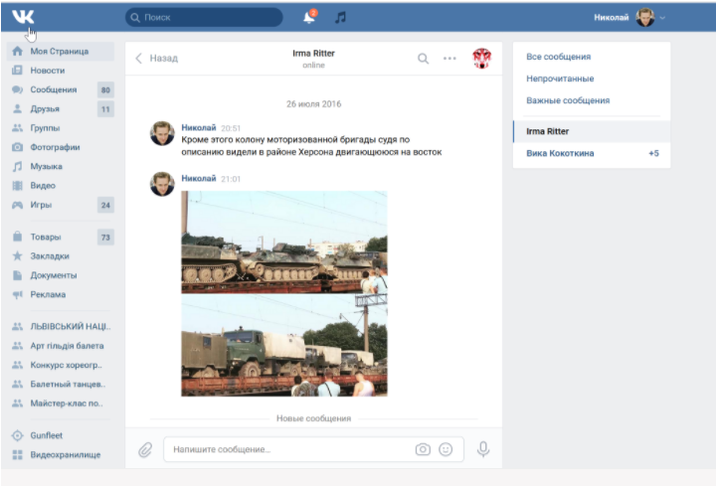Open Сообщения in left sidebar
The width and height of the screenshot is (716, 486).
pyautogui.click(x=53, y=89)
